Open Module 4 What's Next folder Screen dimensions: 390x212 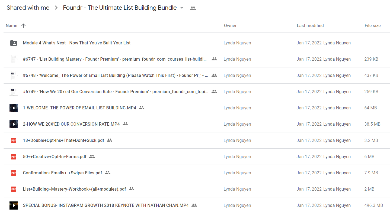(77, 43)
